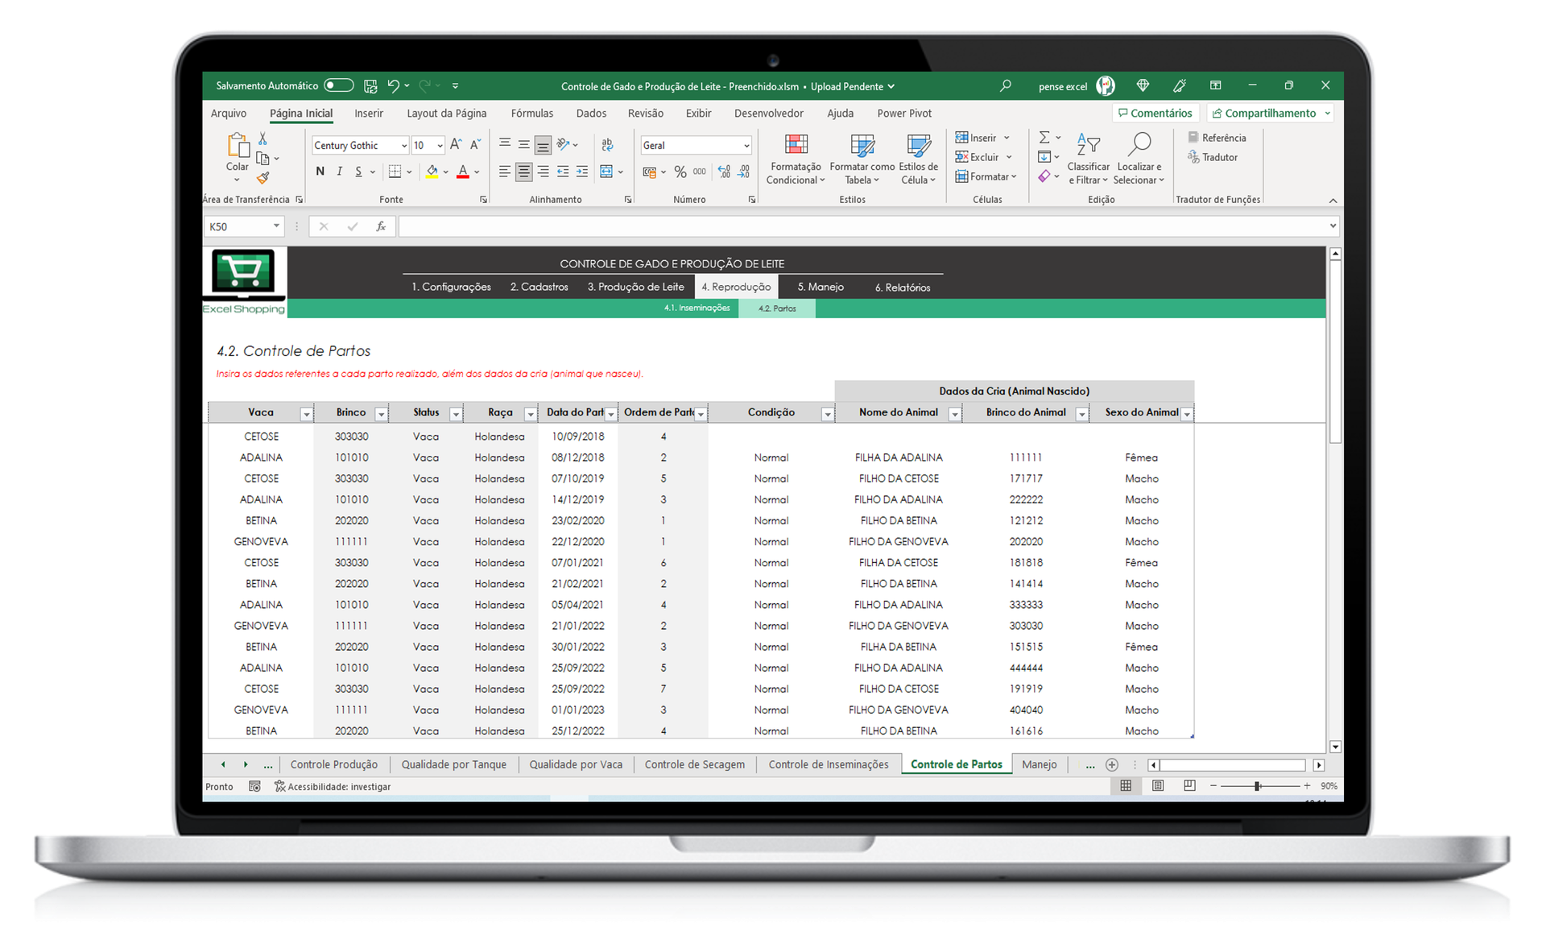Click the zoom slider in status bar
The image size is (1546, 927).
click(1257, 786)
